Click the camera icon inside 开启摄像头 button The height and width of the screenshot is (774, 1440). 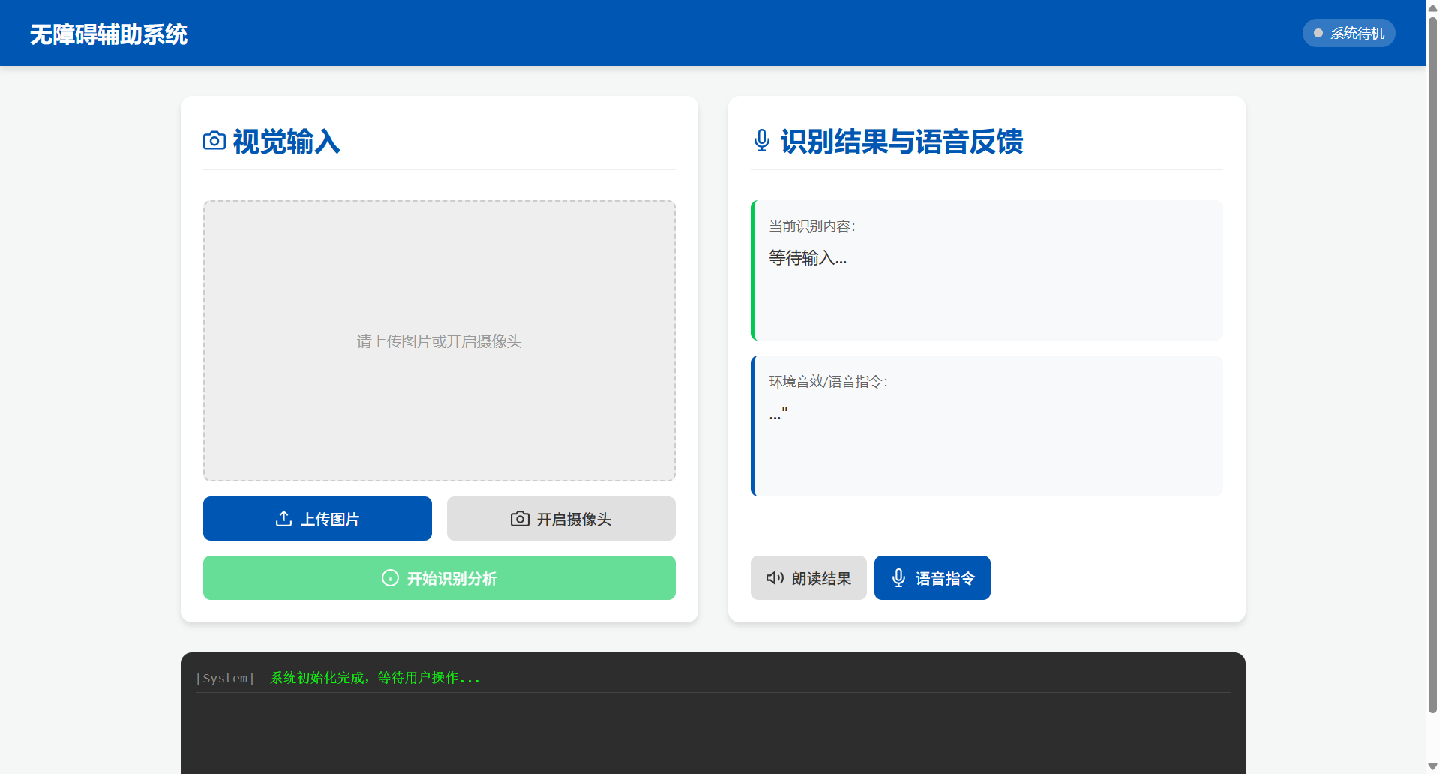click(x=520, y=518)
